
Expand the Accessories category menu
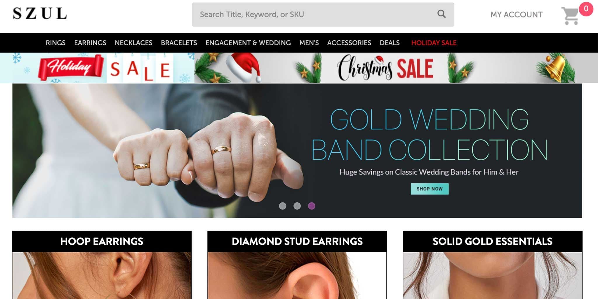349,43
